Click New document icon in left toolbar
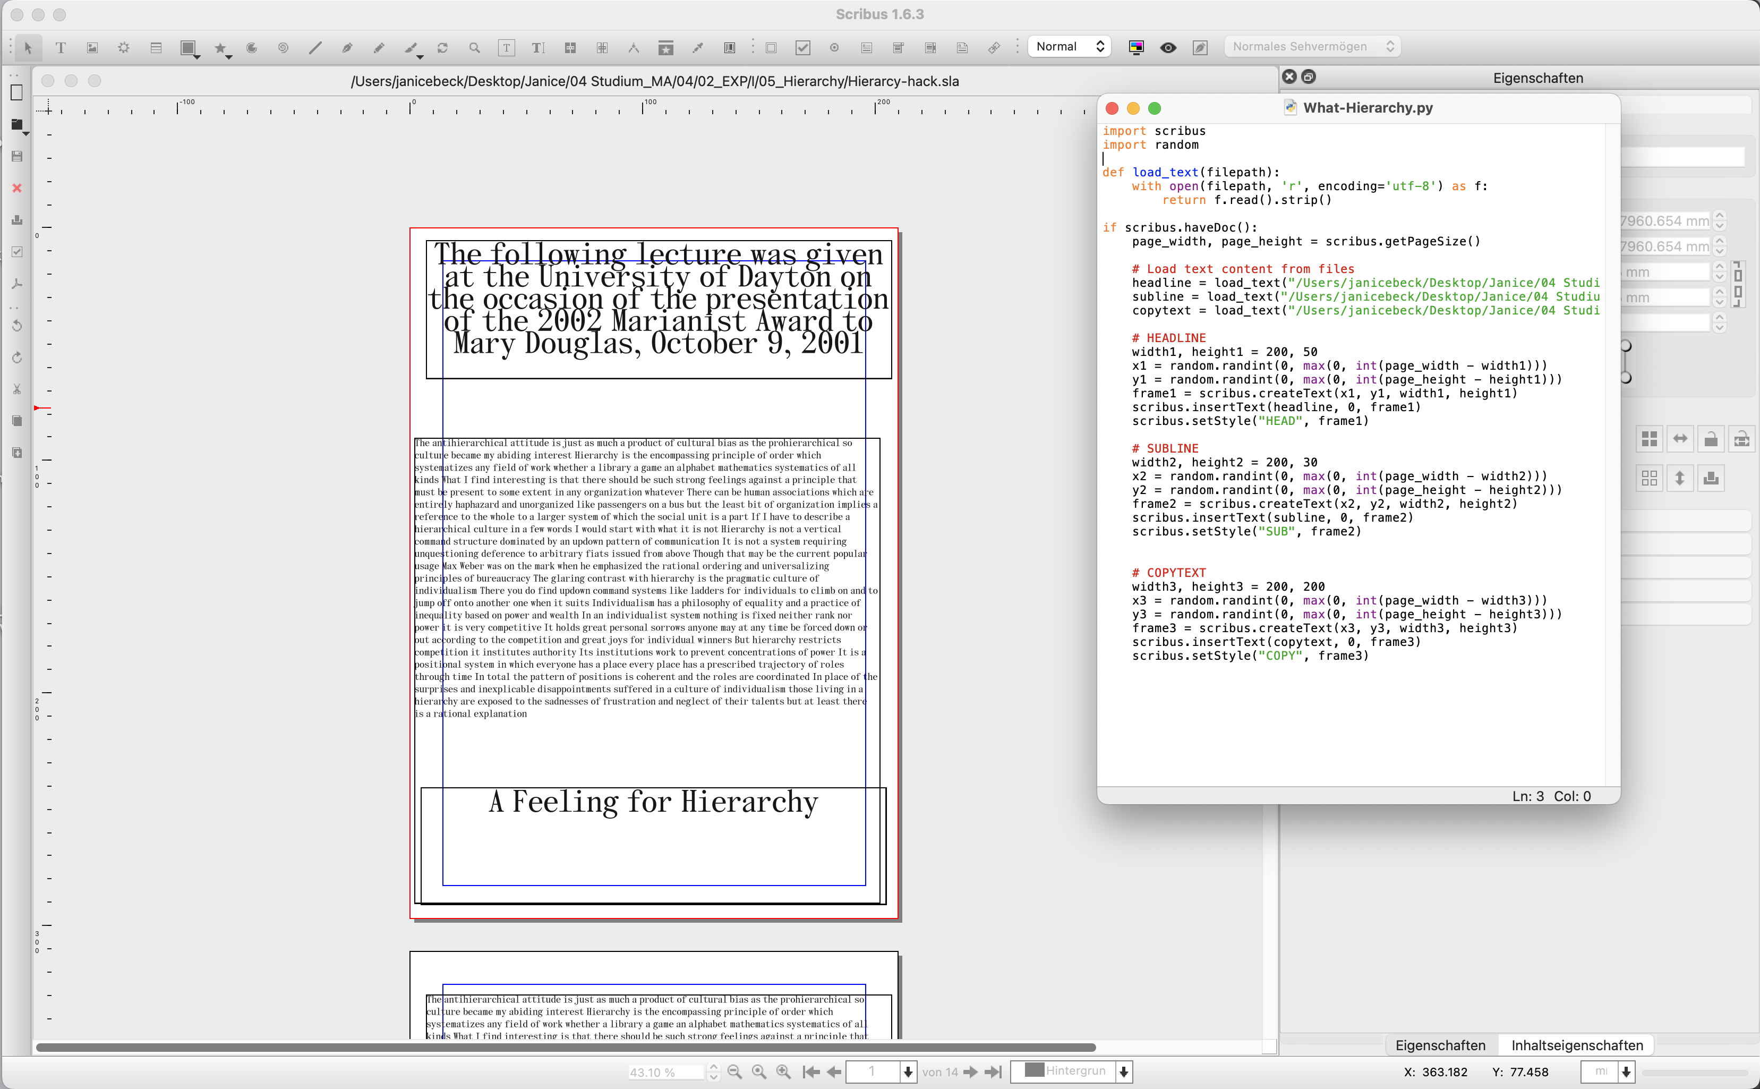This screenshot has height=1089, width=1760. coord(18,92)
